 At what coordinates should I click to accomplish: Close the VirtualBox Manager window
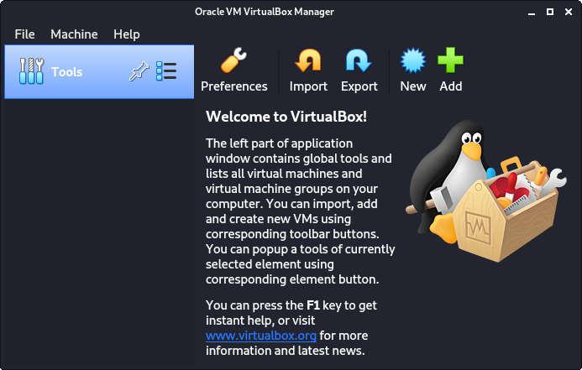(569, 12)
